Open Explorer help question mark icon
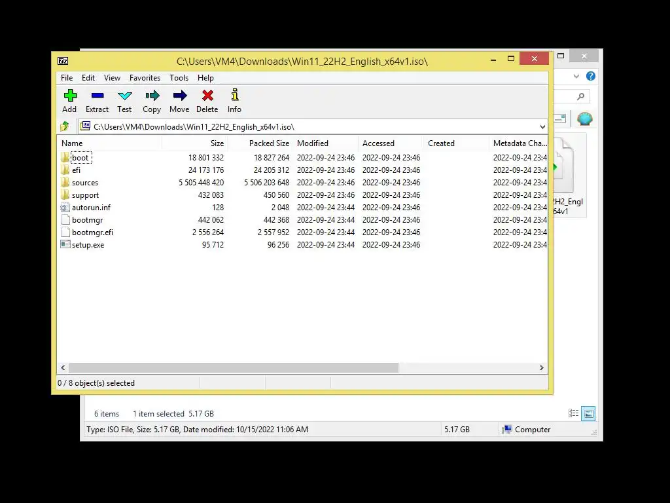This screenshot has height=503, width=670. [591, 76]
